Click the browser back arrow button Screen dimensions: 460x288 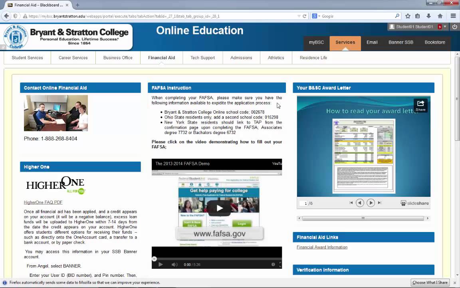pyautogui.click(x=6, y=16)
